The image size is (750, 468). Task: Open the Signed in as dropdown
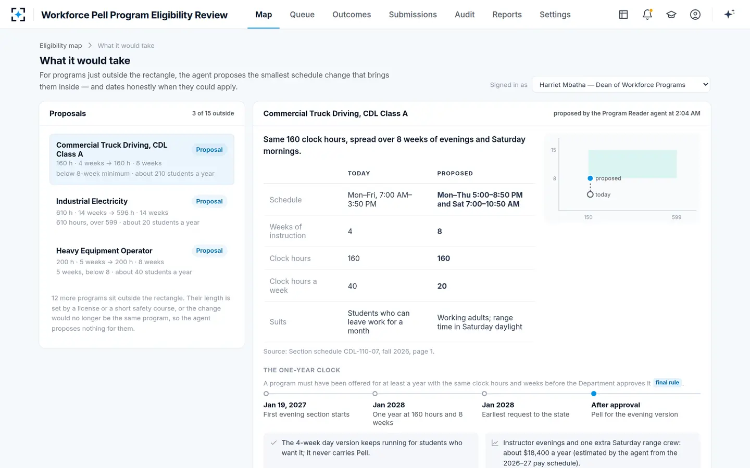(621, 85)
